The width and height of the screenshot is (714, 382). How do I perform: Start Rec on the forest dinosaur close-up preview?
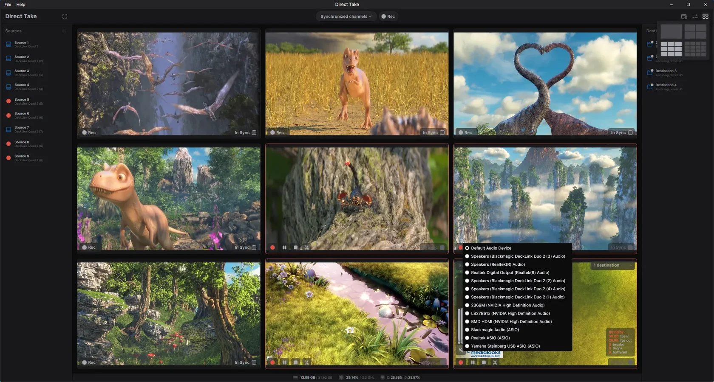pos(89,247)
